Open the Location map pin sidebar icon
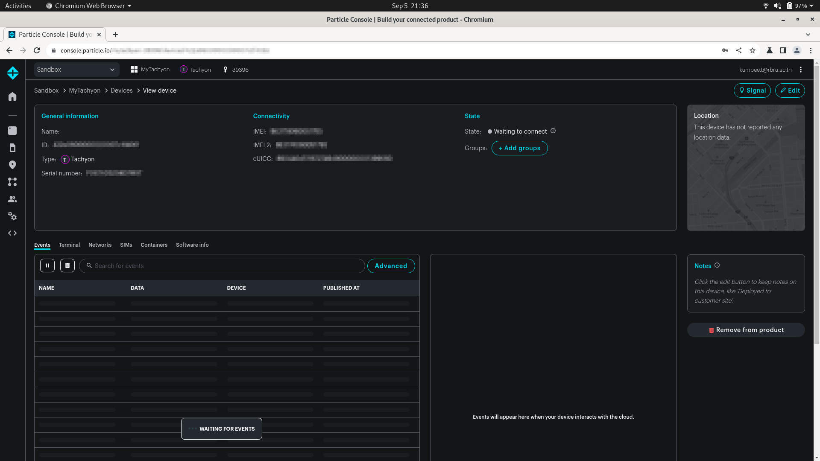Screen dimensions: 820x461 click(12, 165)
